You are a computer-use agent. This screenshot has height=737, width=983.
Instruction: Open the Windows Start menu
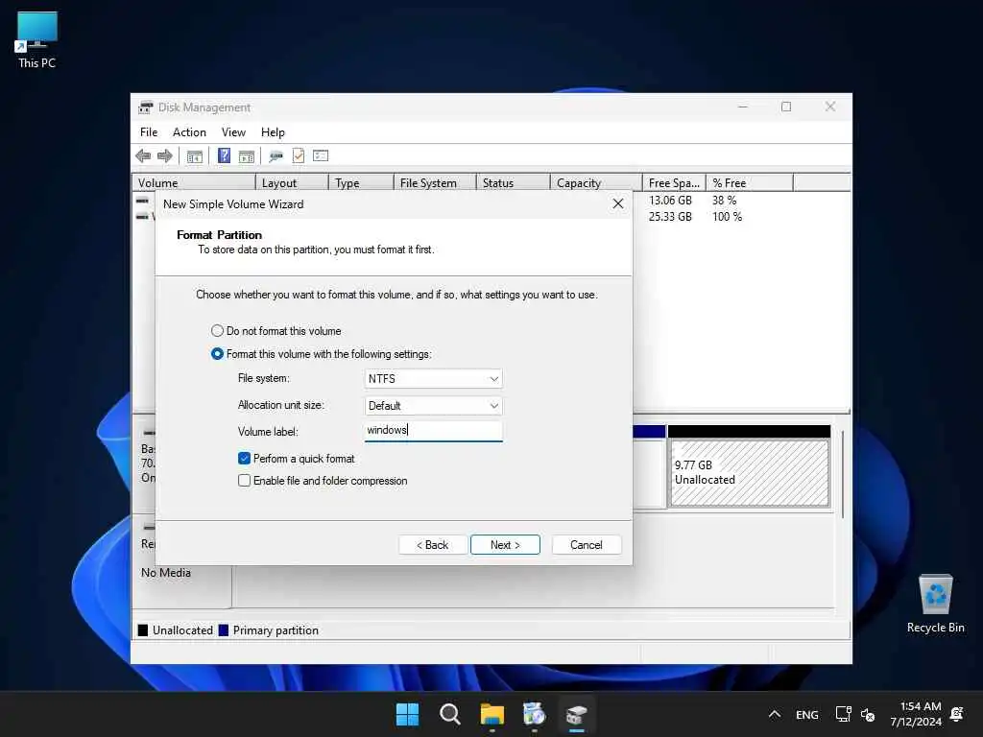coord(407,714)
